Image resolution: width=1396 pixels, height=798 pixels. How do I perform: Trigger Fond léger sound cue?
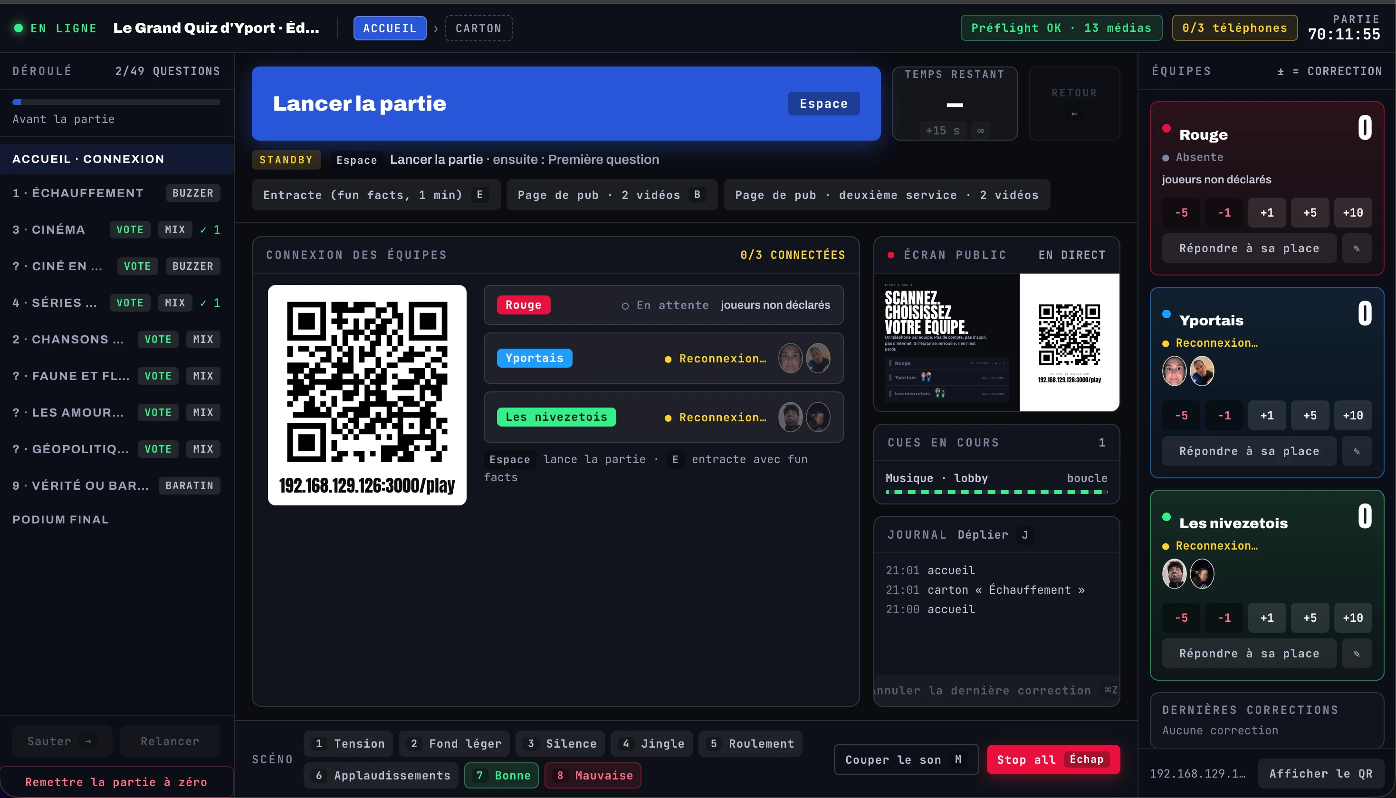tap(454, 744)
